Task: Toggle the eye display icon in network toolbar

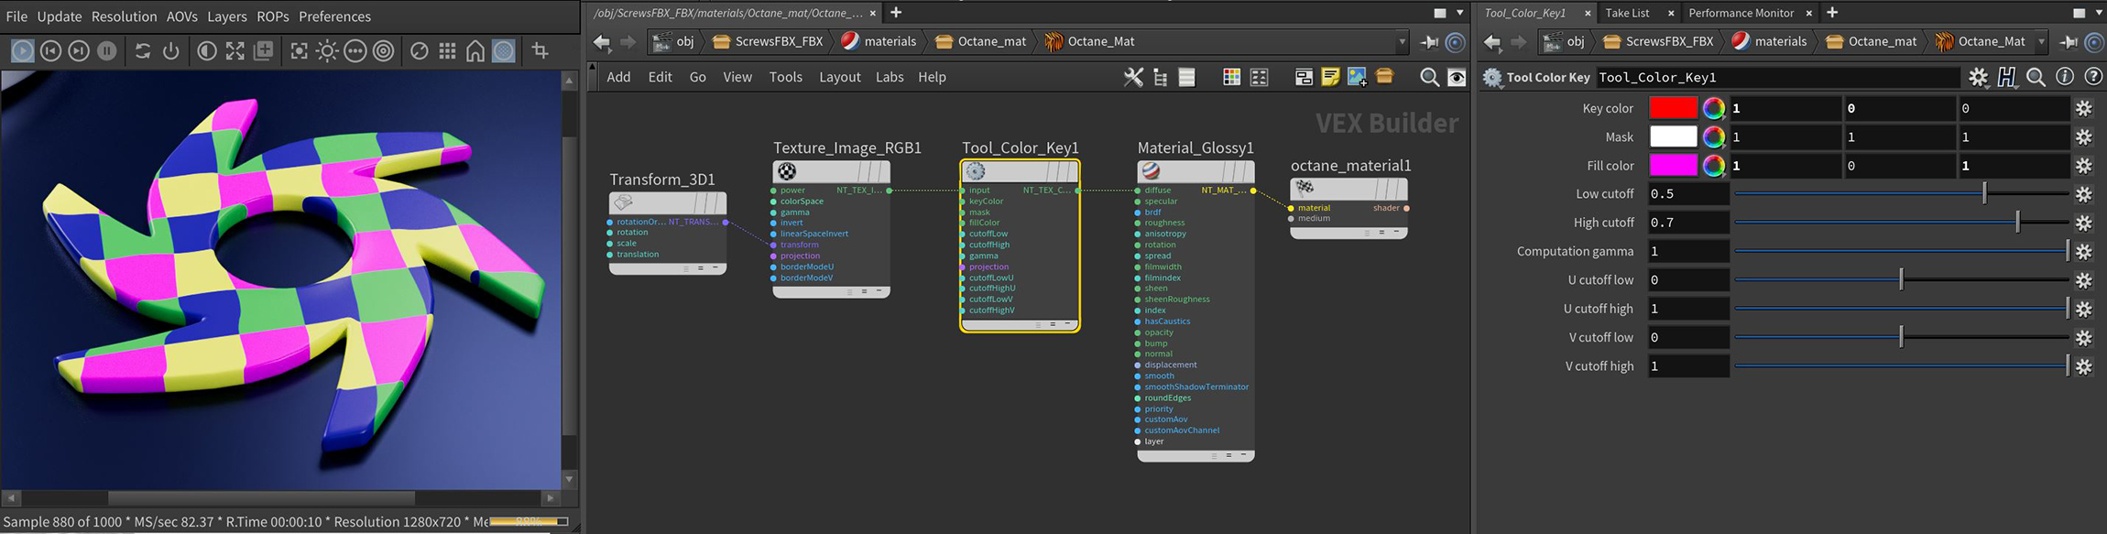Action: pos(1457,78)
